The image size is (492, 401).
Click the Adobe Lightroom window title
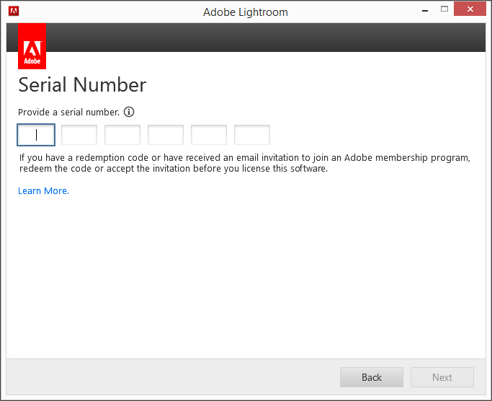(246, 12)
